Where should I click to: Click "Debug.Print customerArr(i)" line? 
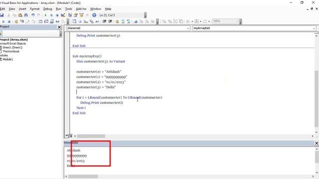coord(102,103)
